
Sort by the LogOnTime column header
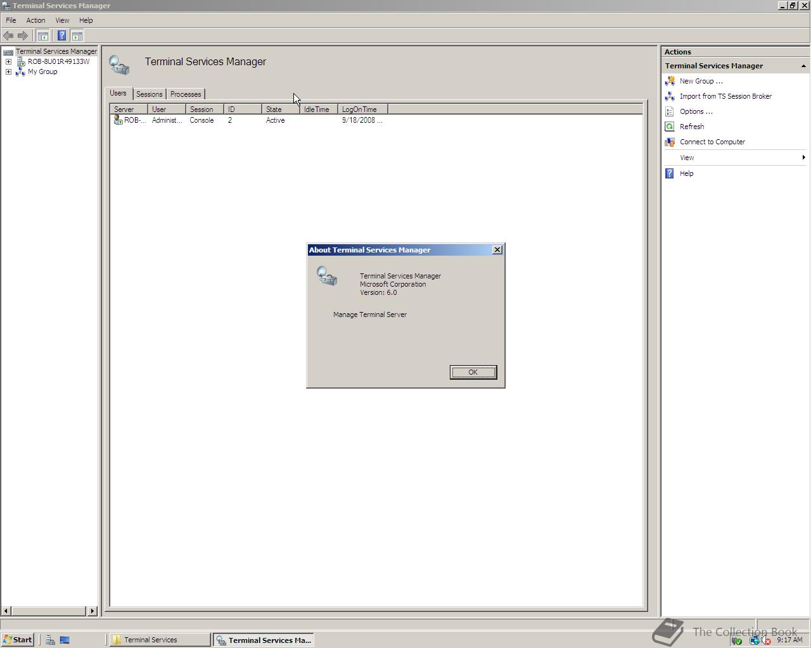pos(362,109)
